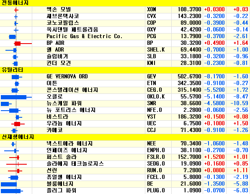Click VST price 186.3200

coord(189,117)
